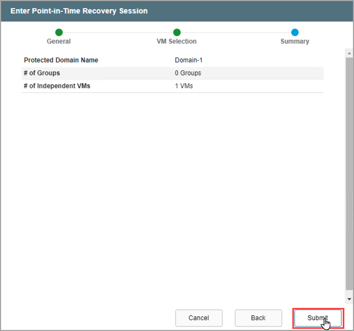354x331 pixels.
Task: Select the Protected Domain Name label
Action: (x=61, y=60)
